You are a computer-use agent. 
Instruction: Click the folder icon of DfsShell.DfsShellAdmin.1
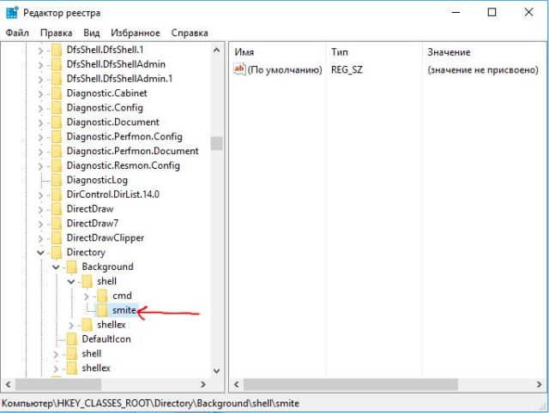click(x=57, y=79)
